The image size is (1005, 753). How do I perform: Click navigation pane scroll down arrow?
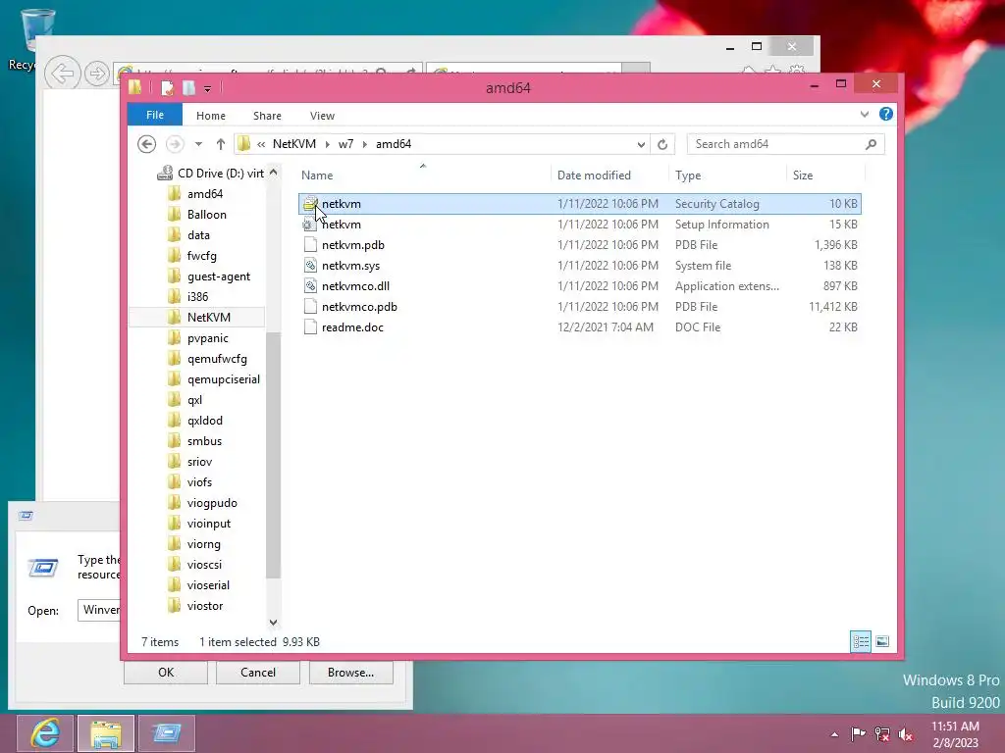(273, 622)
